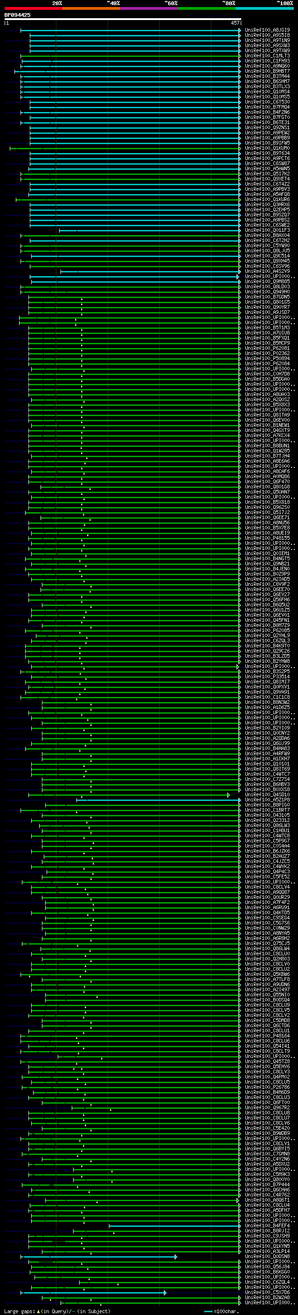Select the UniRef100_B7GDN5 hit
Screen dimensions: 298x1315
267,297
